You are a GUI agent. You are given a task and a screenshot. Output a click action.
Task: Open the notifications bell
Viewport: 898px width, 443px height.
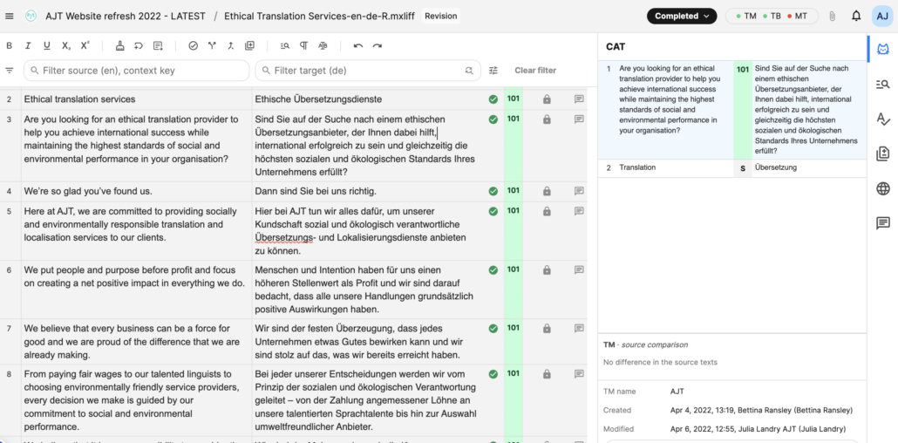click(856, 16)
